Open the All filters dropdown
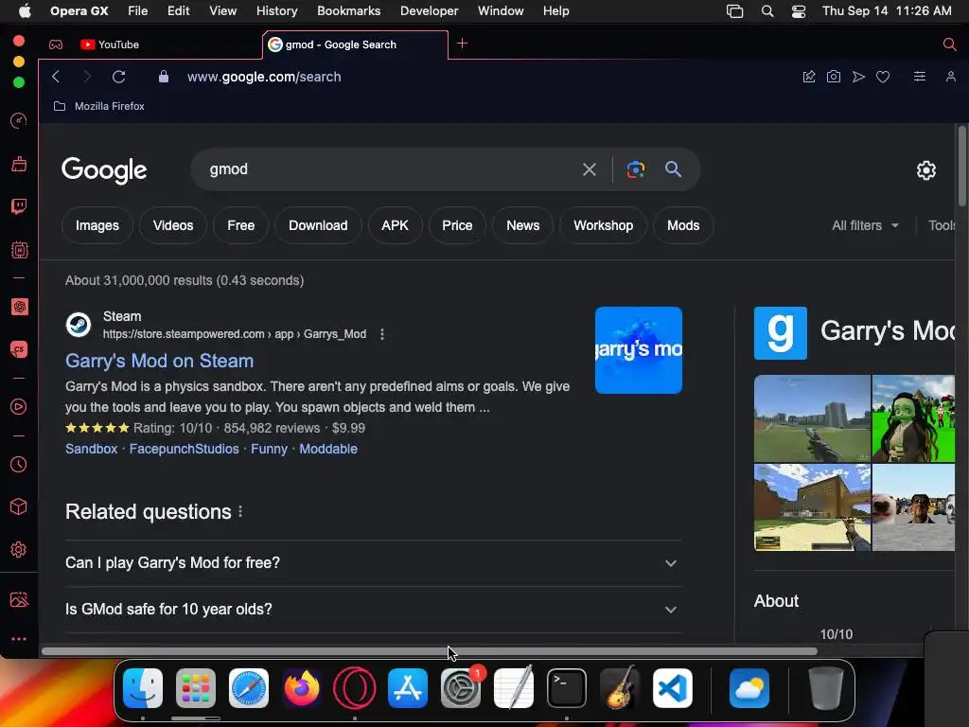This screenshot has width=969, height=727. pyautogui.click(x=865, y=225)
